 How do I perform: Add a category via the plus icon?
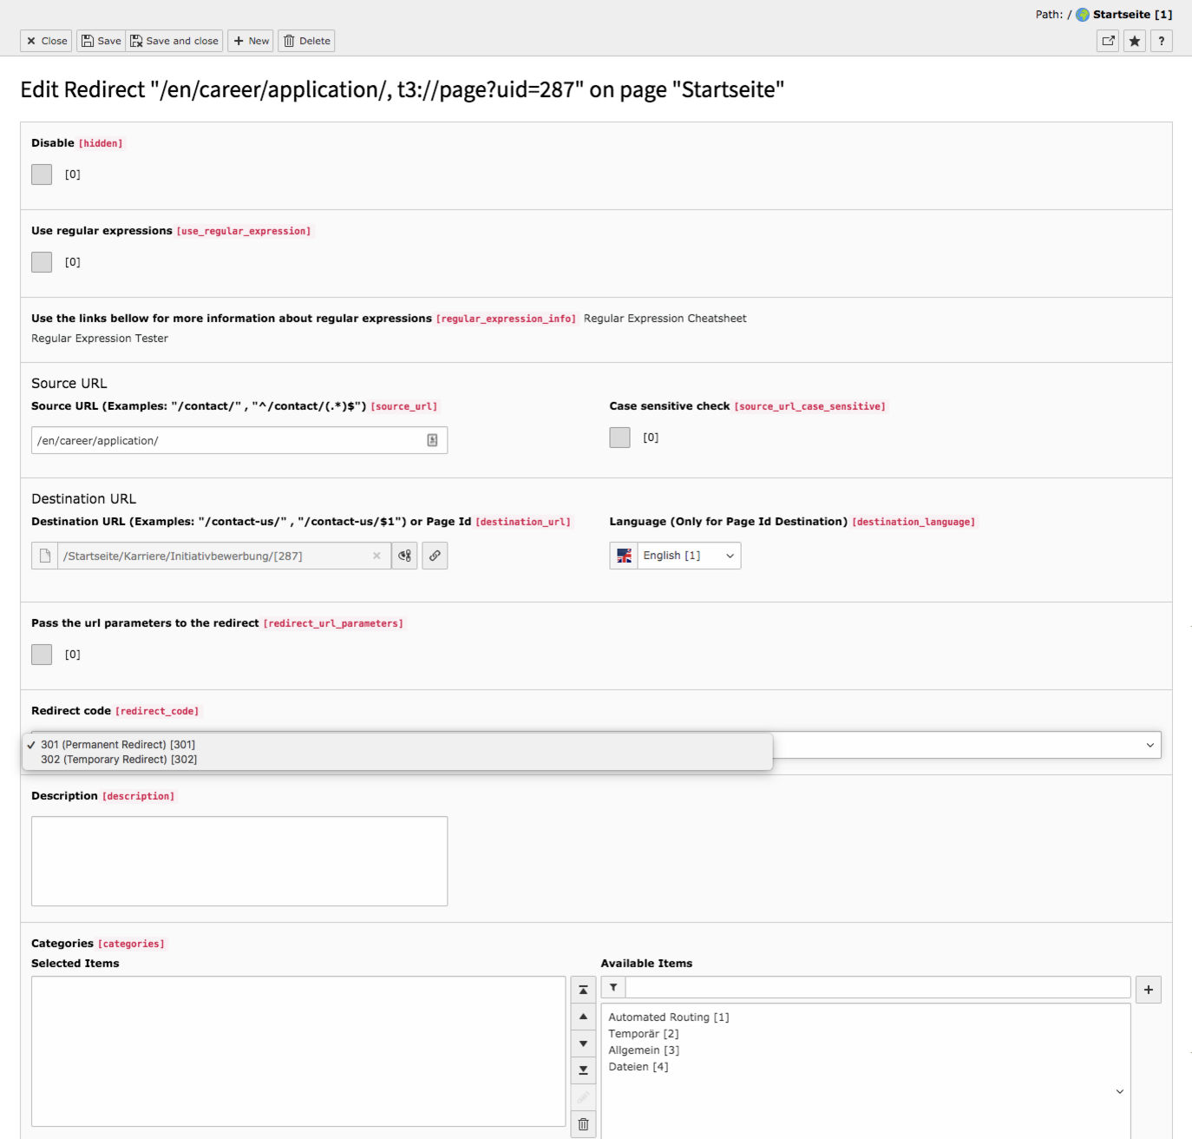pyautogui.click(x=1149, y=989)
